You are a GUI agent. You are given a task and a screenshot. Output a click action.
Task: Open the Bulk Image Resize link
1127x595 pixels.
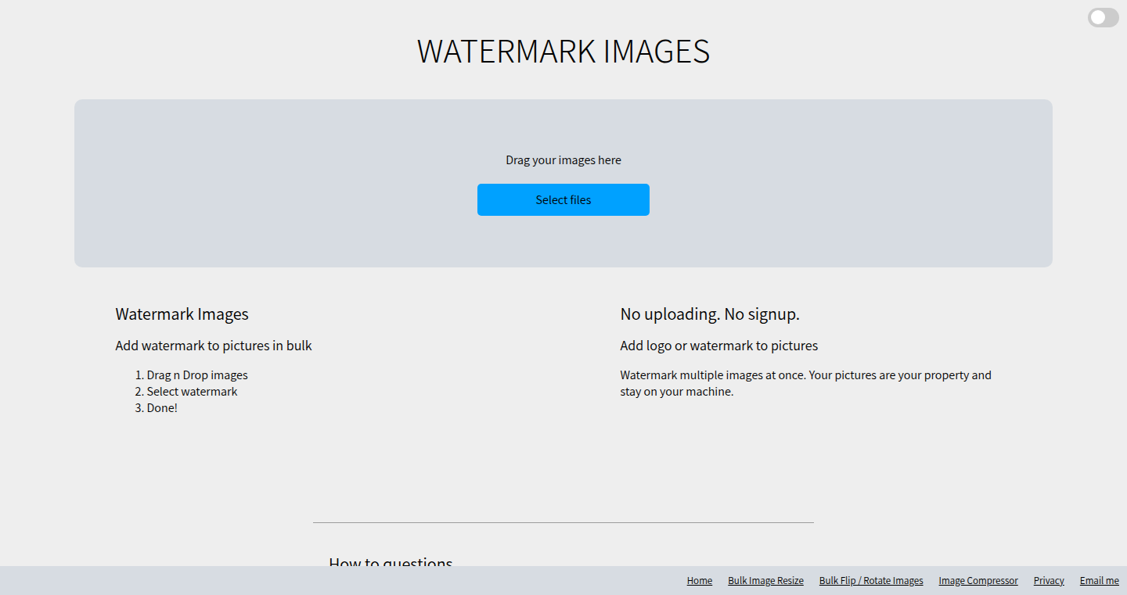coord(765,580)
